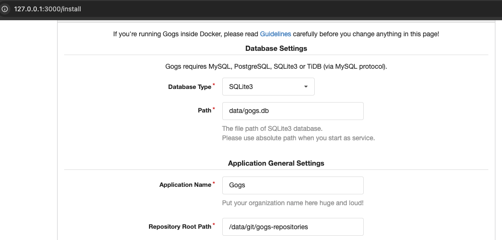Click the Application General Settings heading
This screenshot has width=502, height=240.
click(276, 163)
